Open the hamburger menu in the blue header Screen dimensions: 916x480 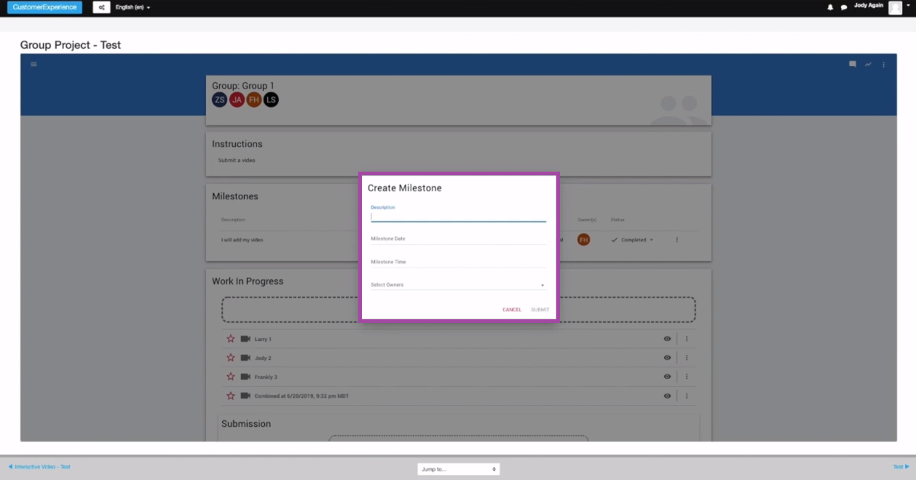[33, 64]
